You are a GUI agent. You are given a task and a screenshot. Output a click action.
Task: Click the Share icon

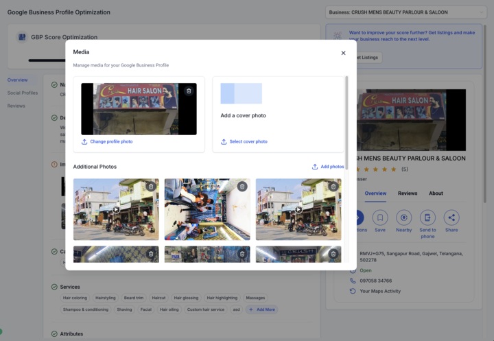pos(451,217)
